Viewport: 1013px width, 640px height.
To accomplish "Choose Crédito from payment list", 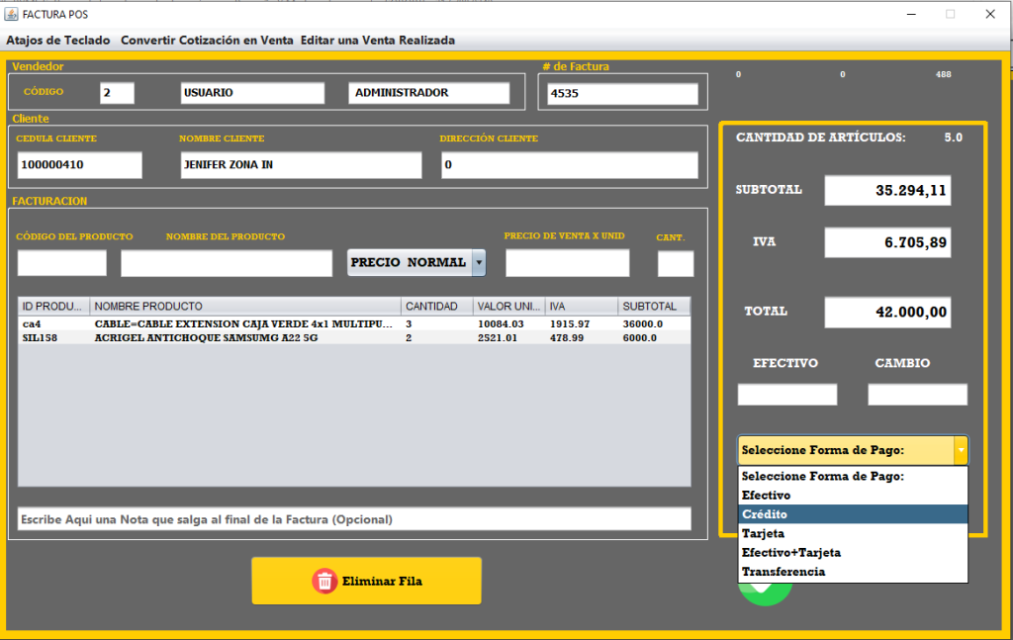I will tap(765, 514).
